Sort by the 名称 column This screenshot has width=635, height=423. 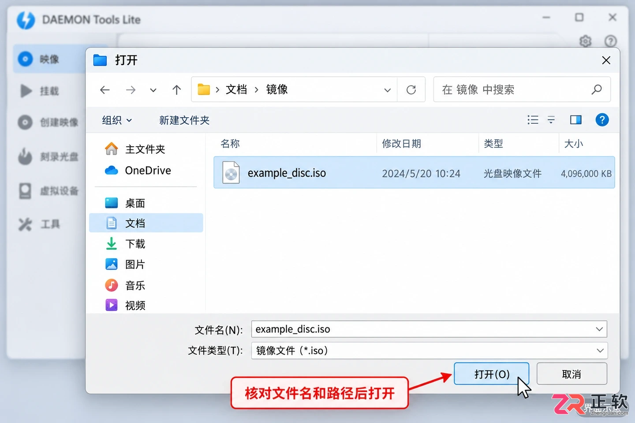coord(230,144)
